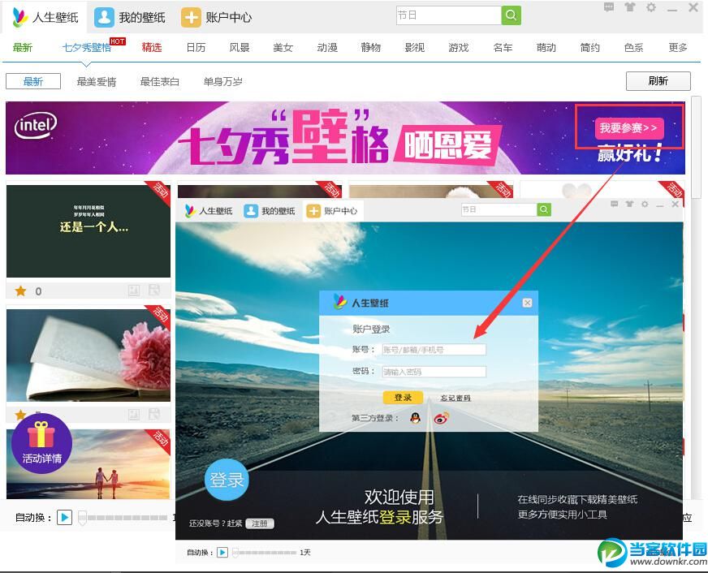Click search box in inner login window

click(x=499, y=209)
